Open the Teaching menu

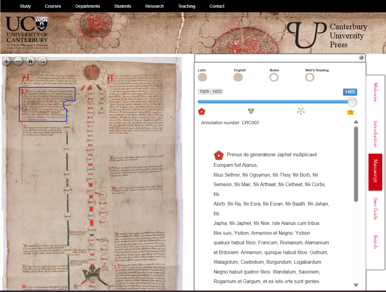tap(186, 6)
